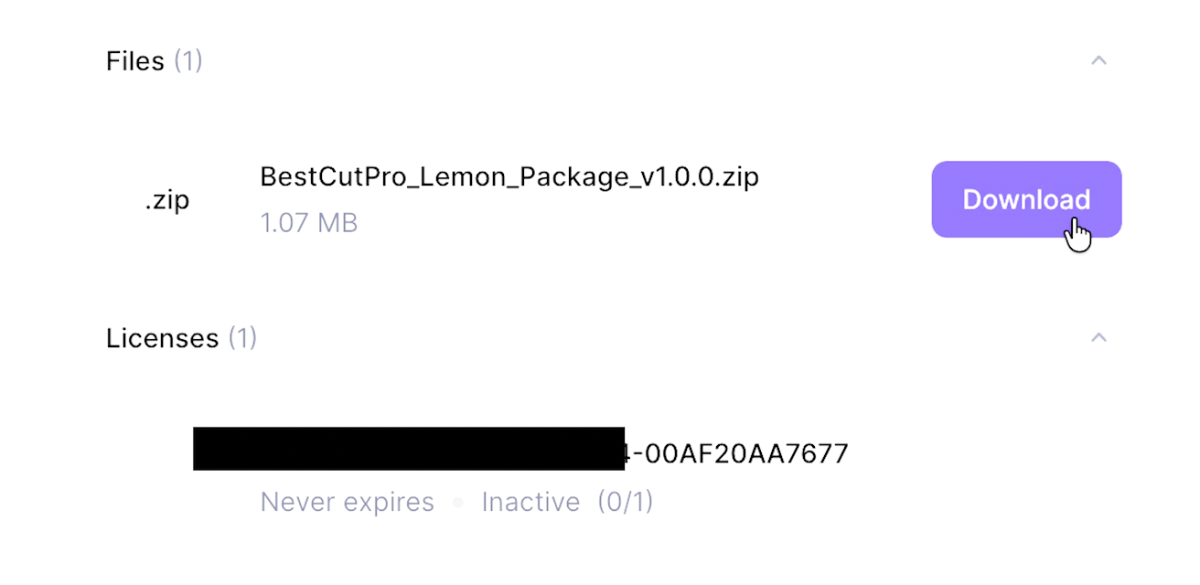Click the license count badge next to Licenses
Image resolution: width=1200 pixels, height=585 pixels.
[x=243, y=337]
